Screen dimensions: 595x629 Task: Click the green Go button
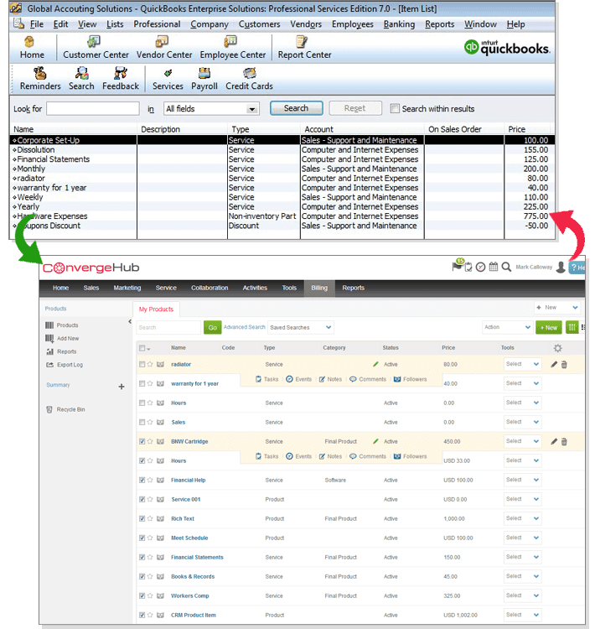tap(213, 327)
